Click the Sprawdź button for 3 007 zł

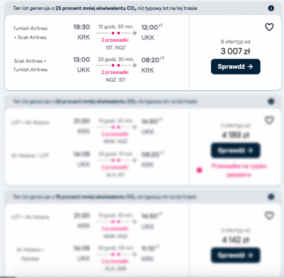(x=236, y=67)
